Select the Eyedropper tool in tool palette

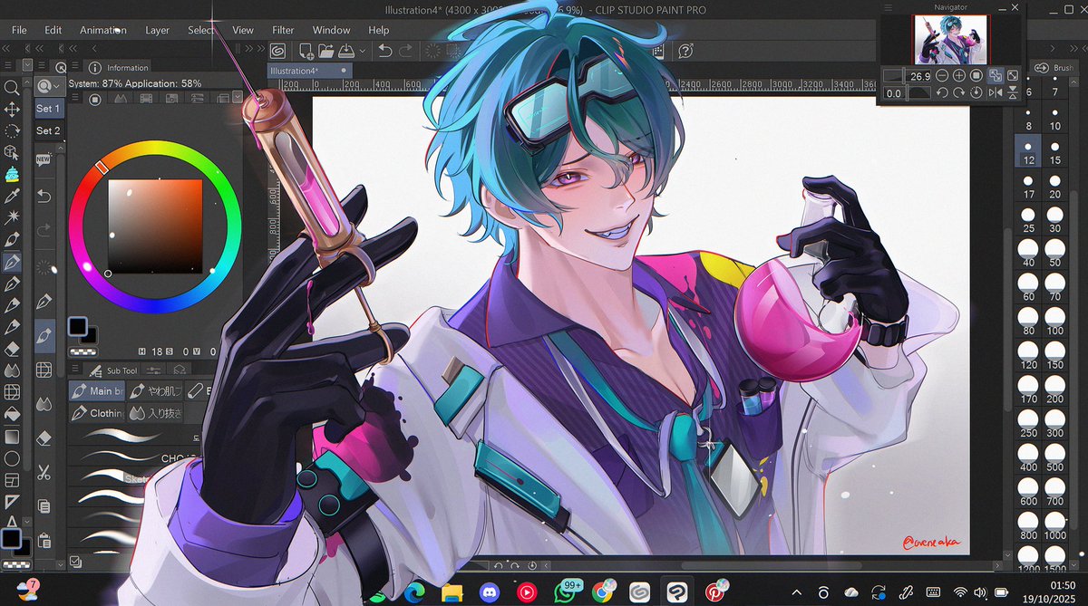click(x=12, y=197)
